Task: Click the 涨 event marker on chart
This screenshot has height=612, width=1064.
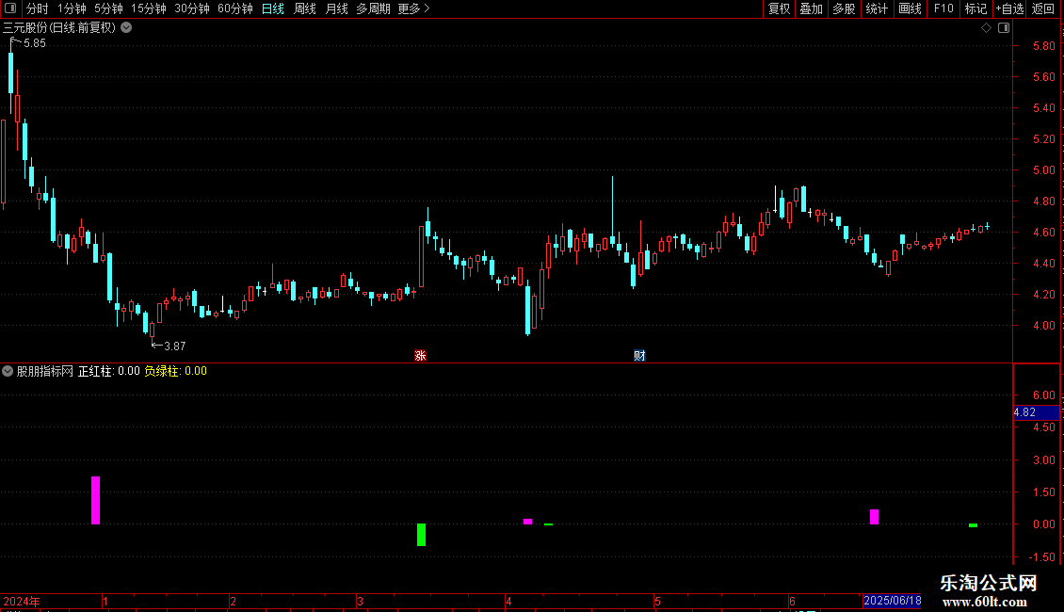Action: [420, 356]
